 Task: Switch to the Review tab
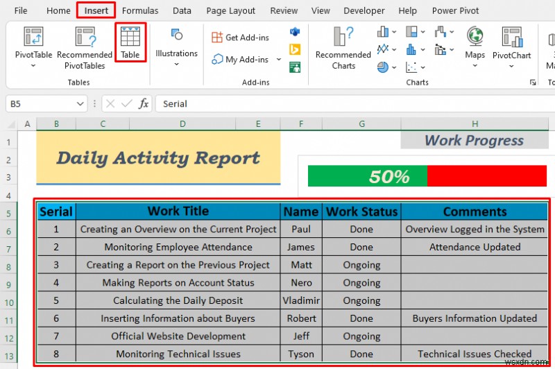pyautogui.click(x=284, y=10)
